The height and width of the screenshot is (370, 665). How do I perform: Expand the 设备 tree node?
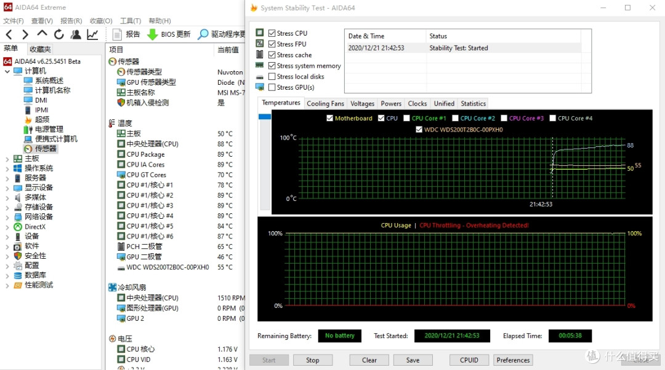[7, 237]
